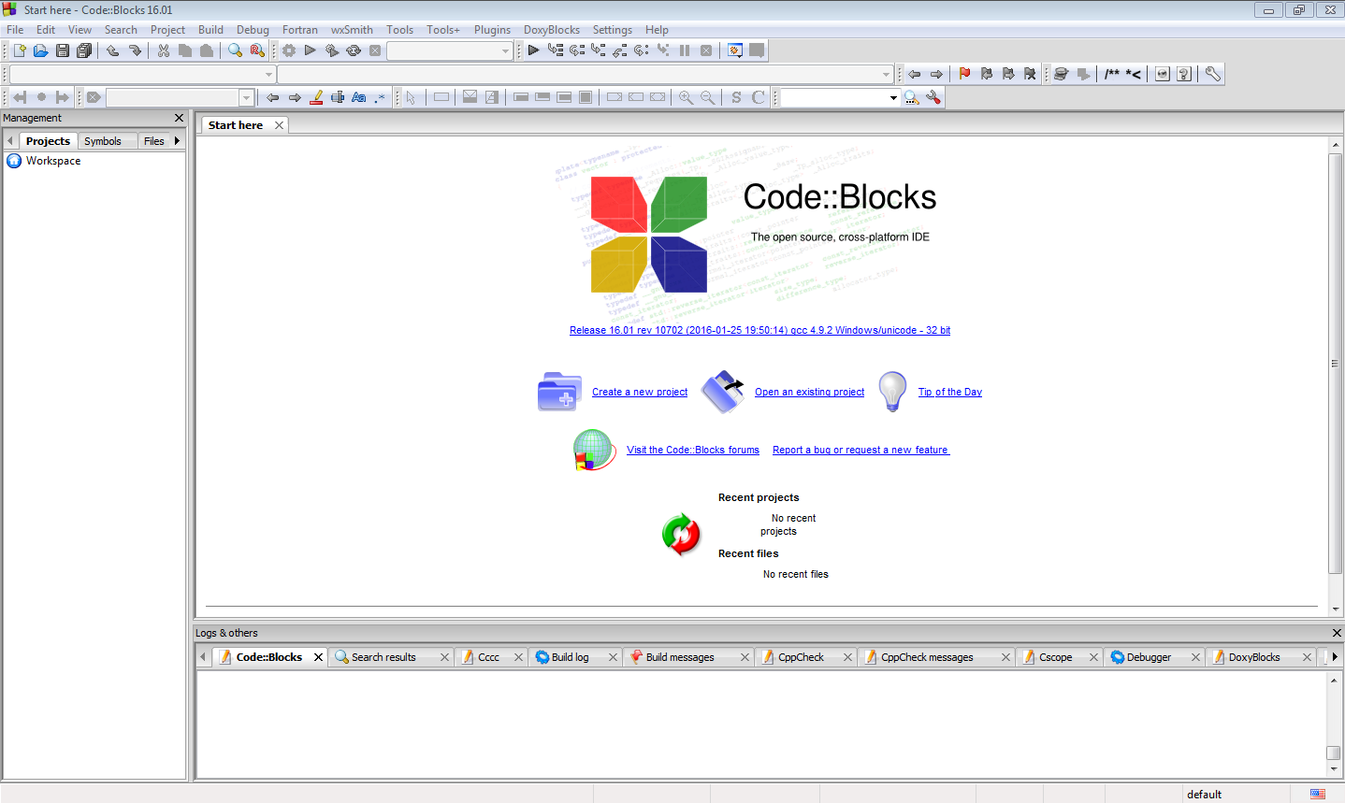Open Replace using the red magnifier icon

(255, 50)
